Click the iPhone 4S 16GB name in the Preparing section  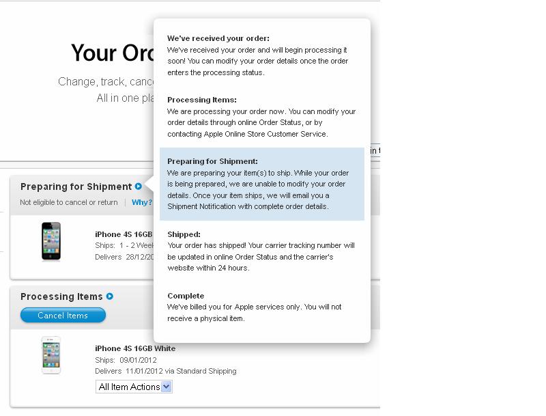(x=124, y=234)
